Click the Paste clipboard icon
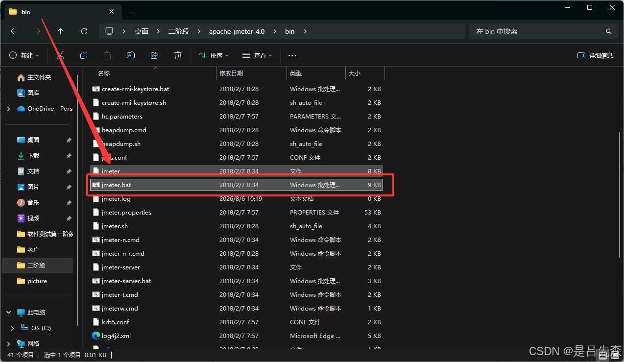Screen dimensions: 624x362 pyautogui.click(x=107, y=55)
